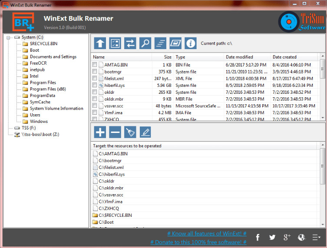Check the hiberfil.sys checkbox
The height and width of the screenshot is (248, 327).
95,85
